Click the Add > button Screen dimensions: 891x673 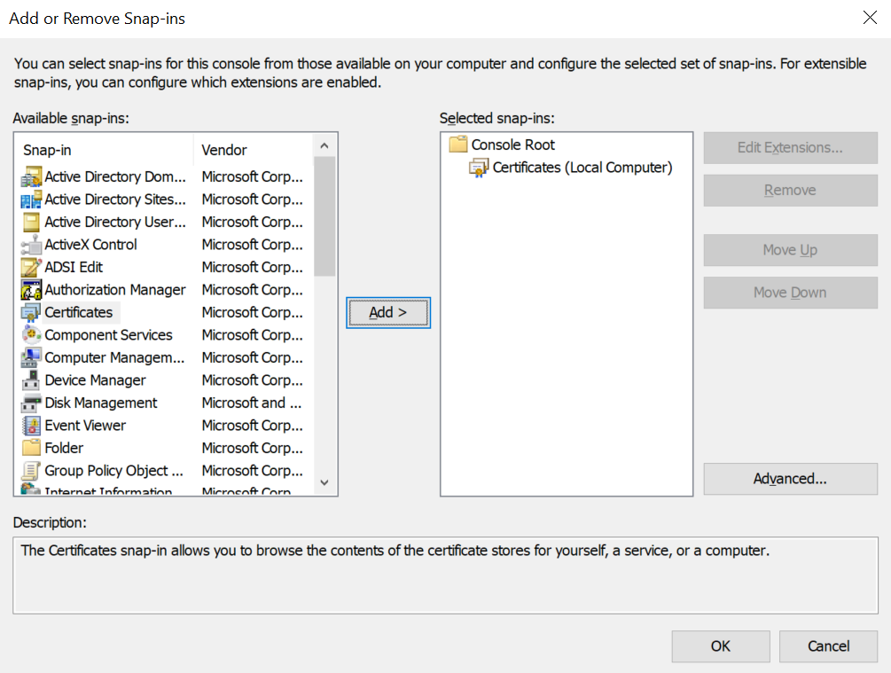388,313
